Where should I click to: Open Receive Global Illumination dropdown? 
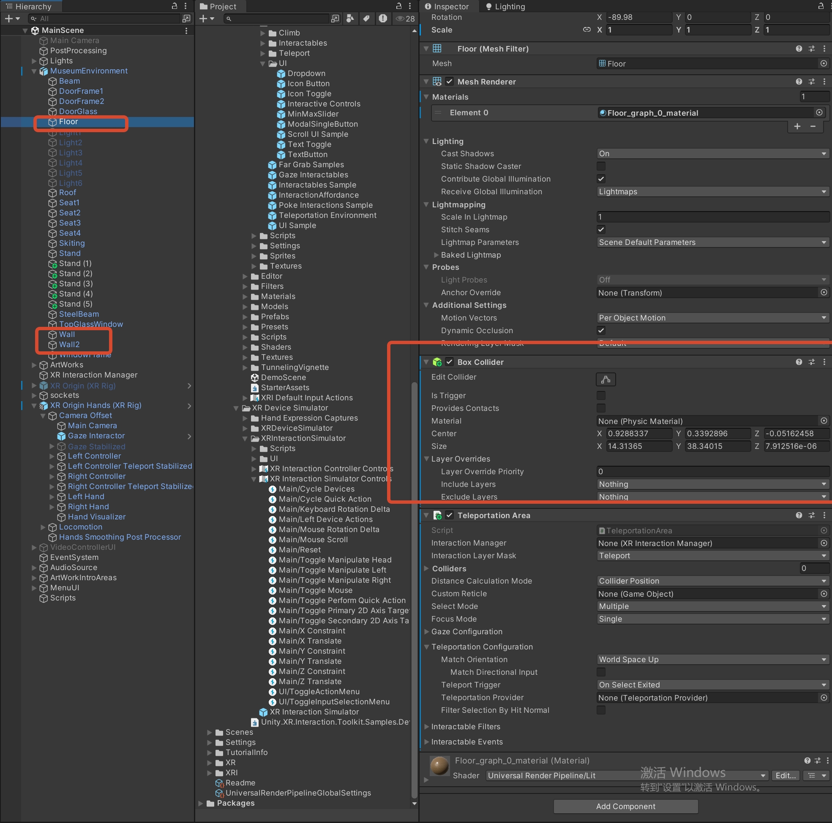click(x=712, y=192)
